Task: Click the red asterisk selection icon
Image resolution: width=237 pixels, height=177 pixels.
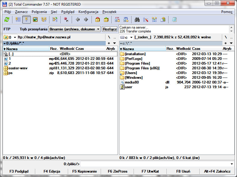Action: [x=66, y=19]
